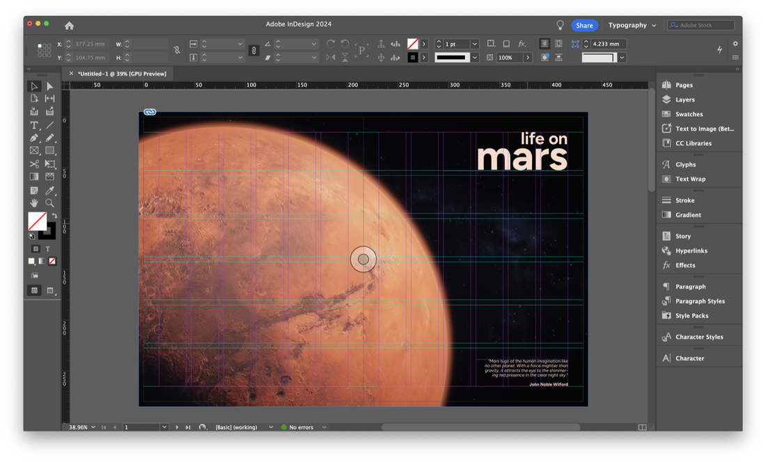Toggle formatting affects text (T) button
Image resolution: width=766 pixels, height=462 pixels.
(48, 249)
